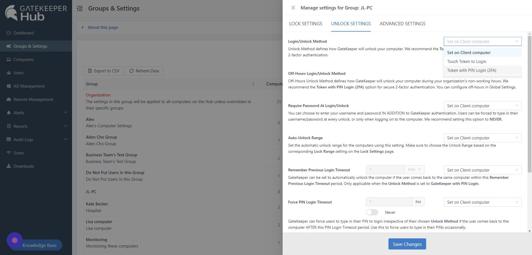
Task: Click the settings panel vertical scrollbar
Action: point(530,104)
